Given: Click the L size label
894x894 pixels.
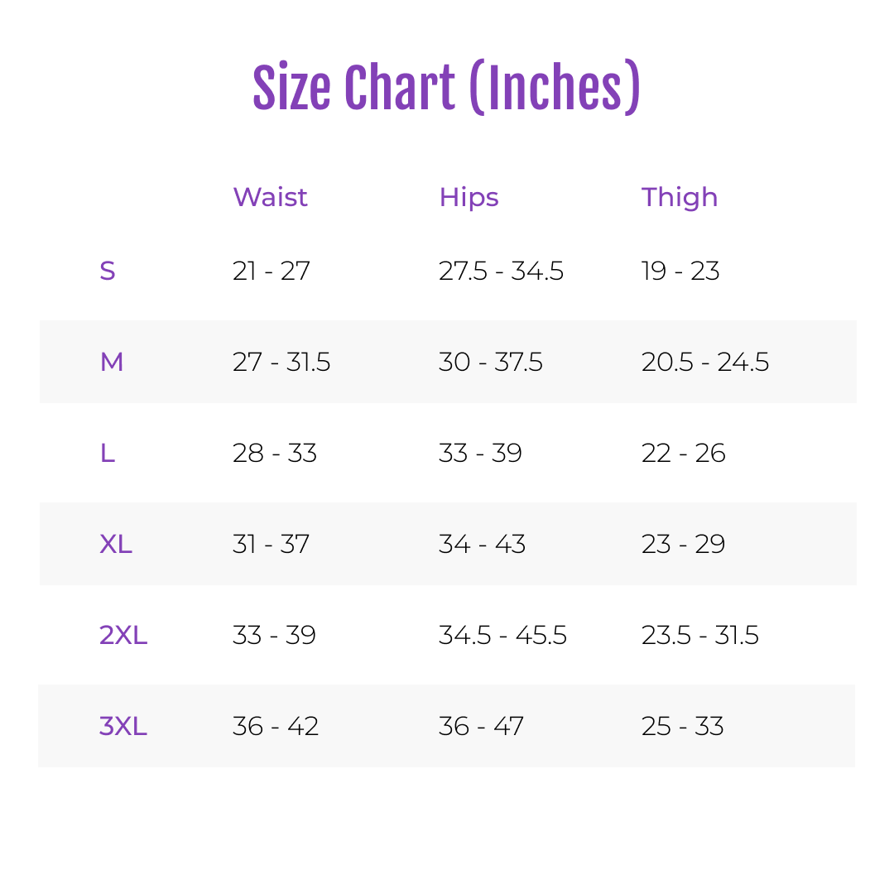Looking at the screenshot, I should coord(108,454).
